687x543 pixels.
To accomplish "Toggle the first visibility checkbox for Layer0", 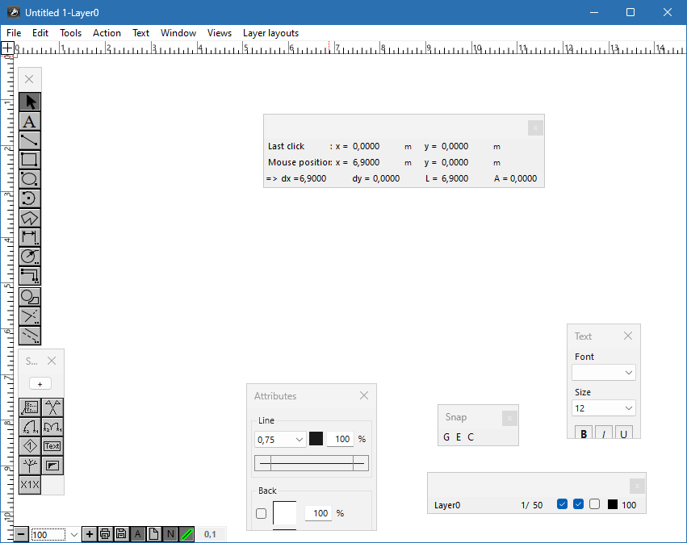I will [x=562, y=503].
